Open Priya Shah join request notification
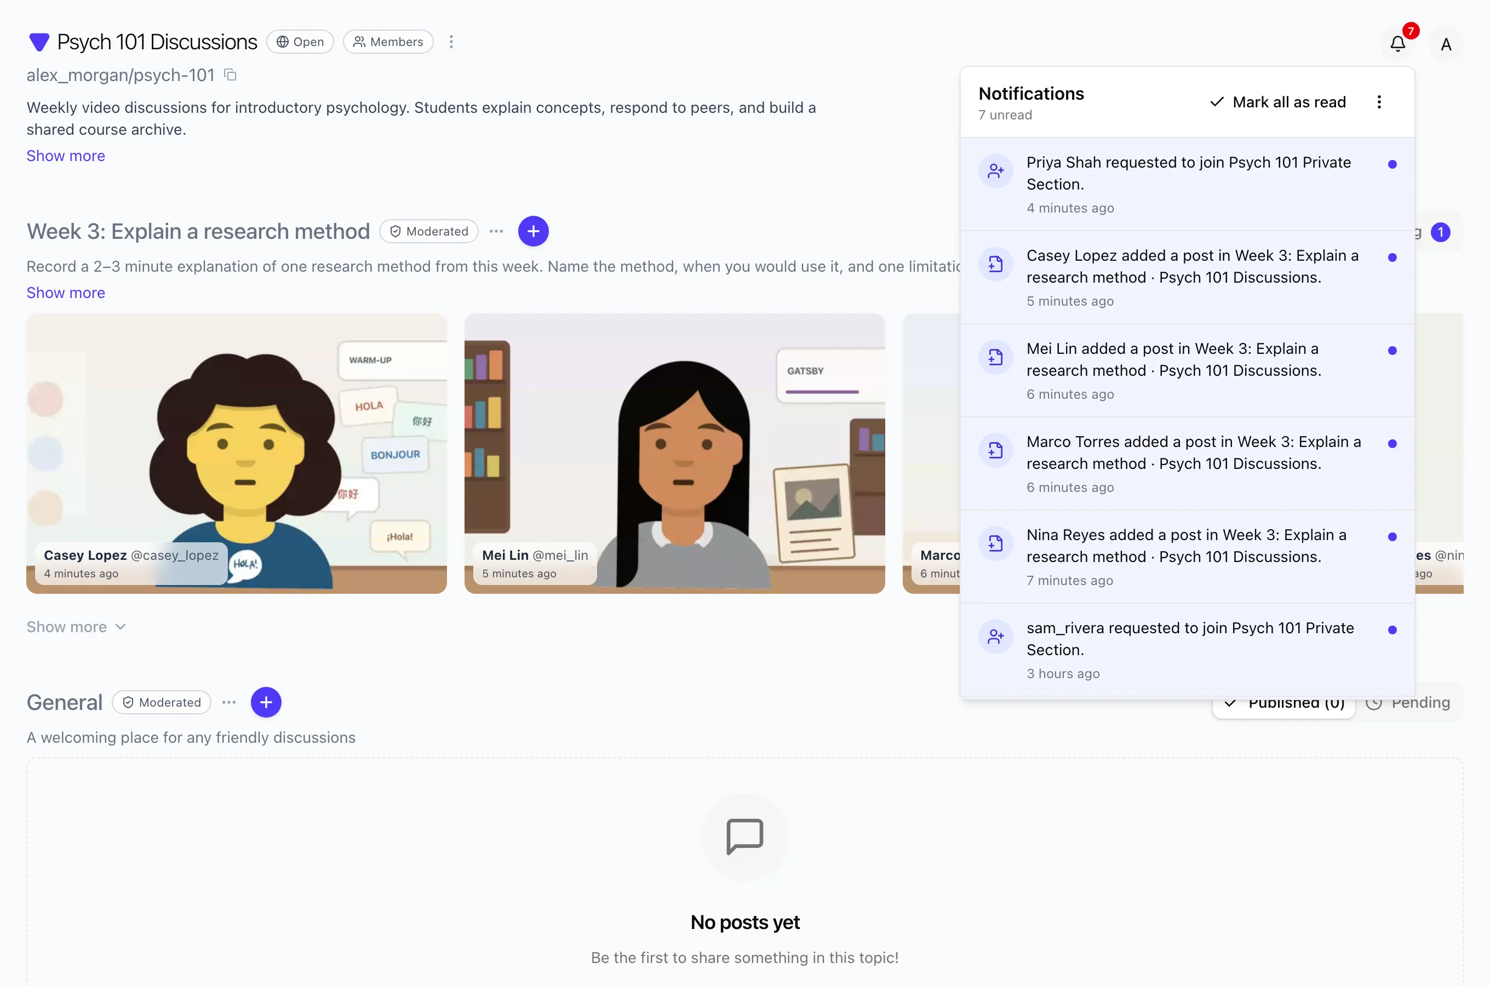Image resolution: width=1490 pixels, height=986 pixels. point(1187,184)
